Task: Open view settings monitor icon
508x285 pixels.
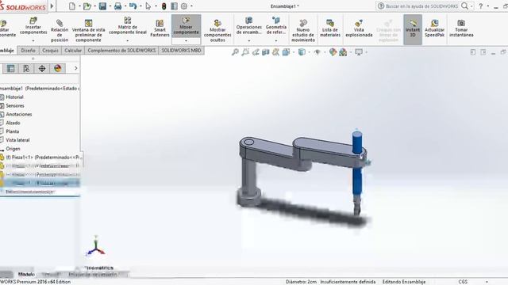Action: click(x=359, y=52)
